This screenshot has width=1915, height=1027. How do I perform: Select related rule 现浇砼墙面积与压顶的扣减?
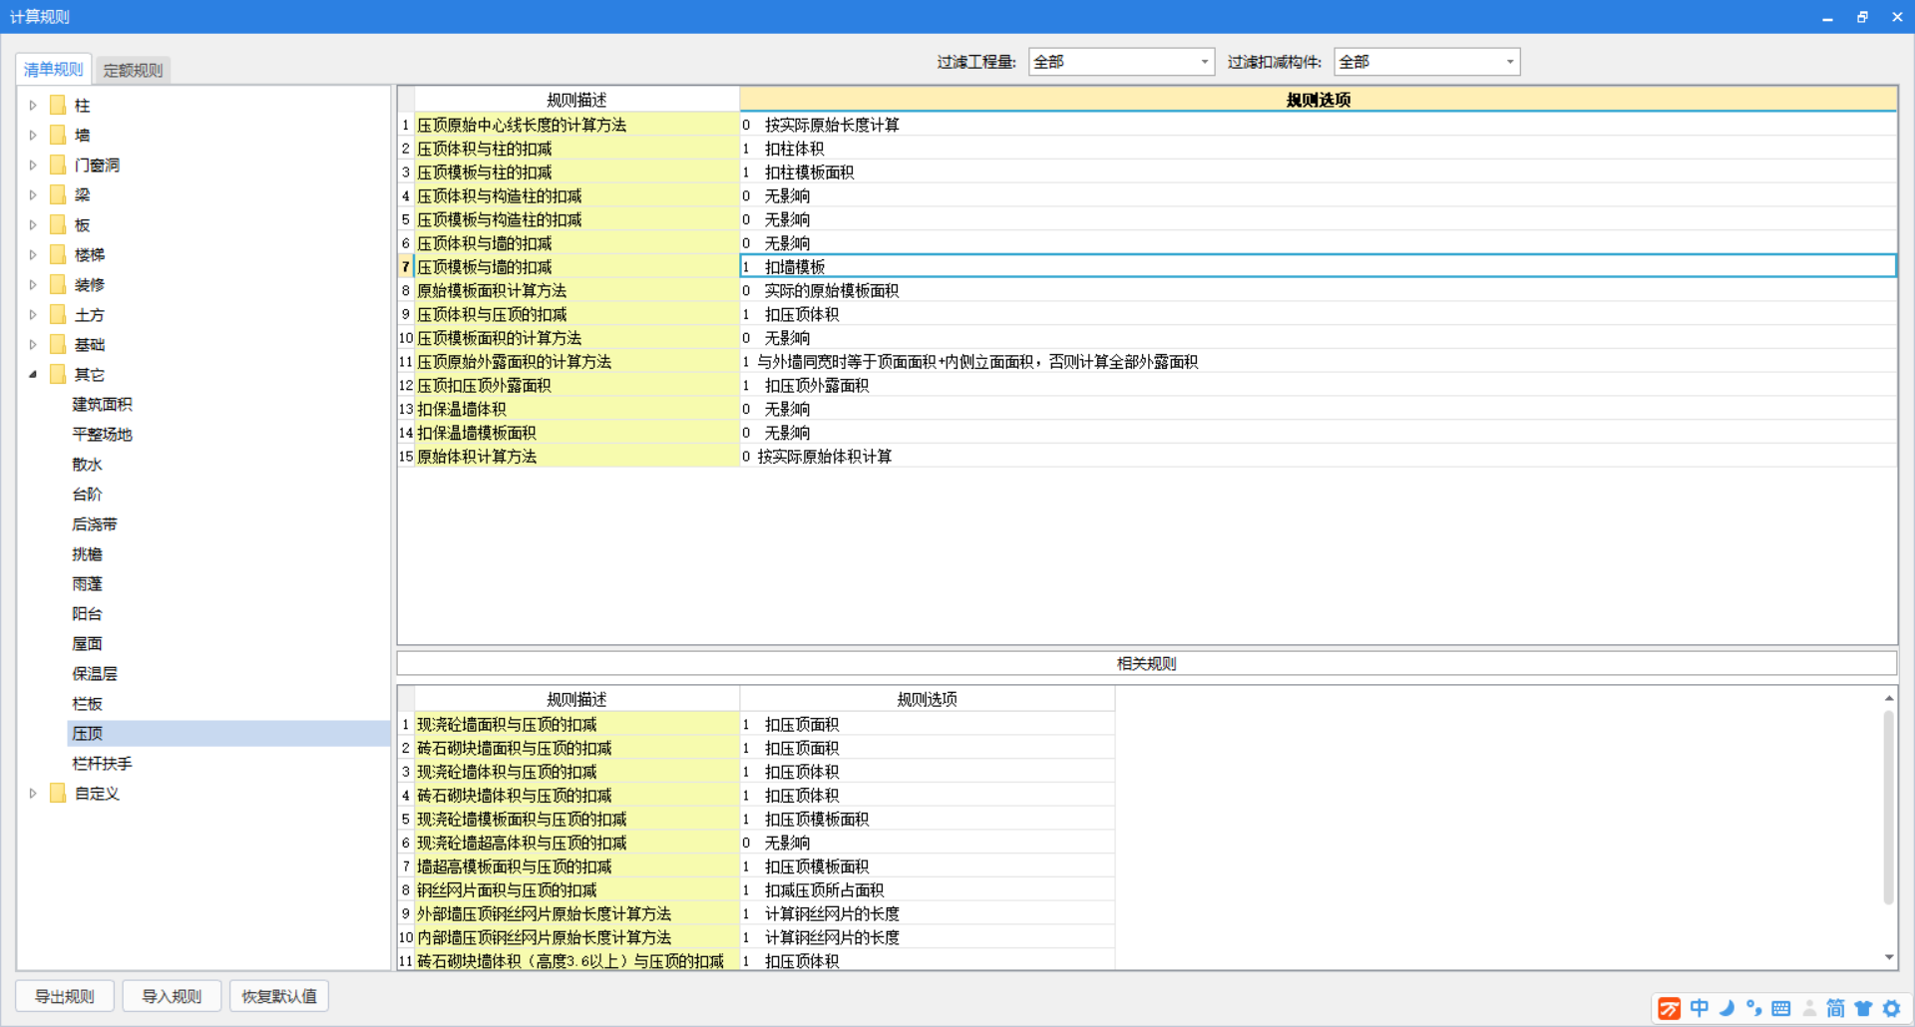click(576, 725)
